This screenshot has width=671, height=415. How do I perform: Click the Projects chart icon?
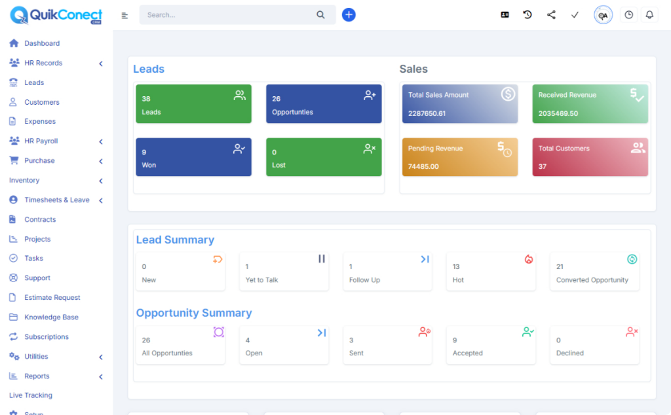tap(13, 239)
